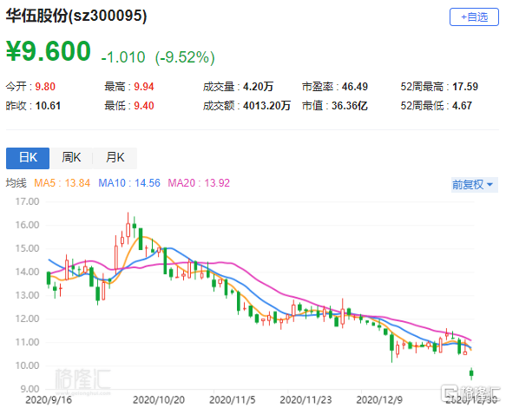
Task: Click the tallest red candlestick near 16.00
Action: tap(128, 228)
